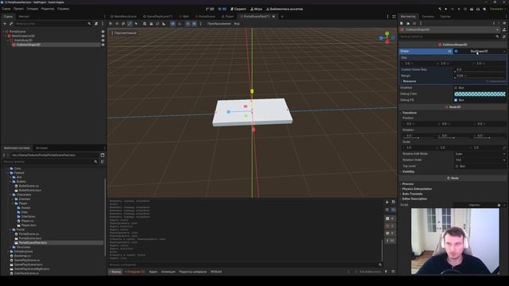Open the Отладка menu
The width and height of the screenshot is (509, 286).
pos(33,9)
